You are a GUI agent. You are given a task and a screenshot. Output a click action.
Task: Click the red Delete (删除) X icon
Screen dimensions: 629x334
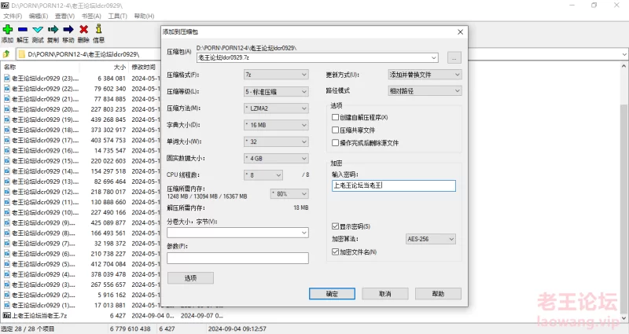(83, 29)
